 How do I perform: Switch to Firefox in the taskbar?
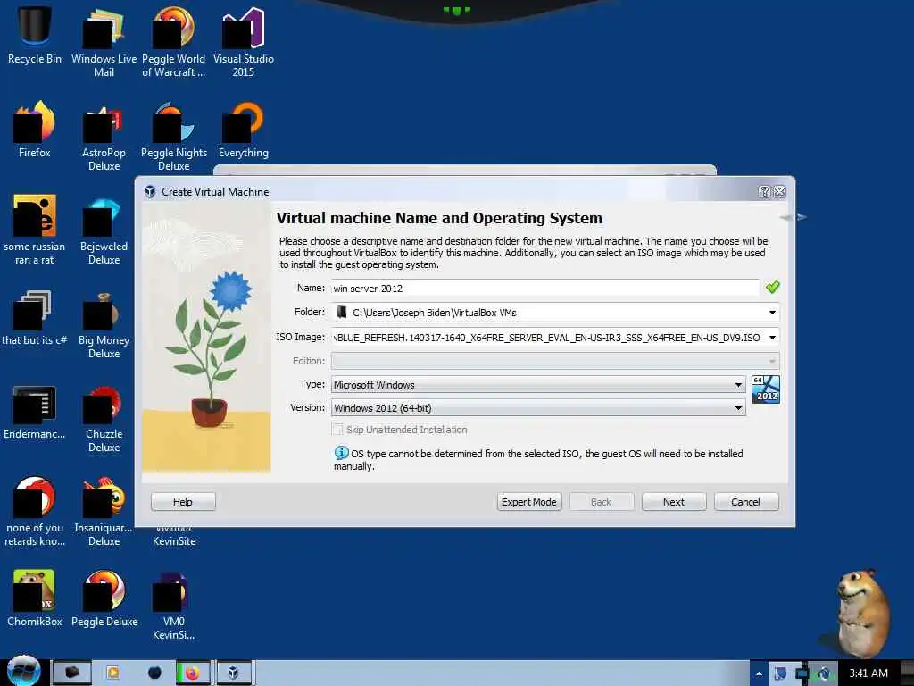193,673
